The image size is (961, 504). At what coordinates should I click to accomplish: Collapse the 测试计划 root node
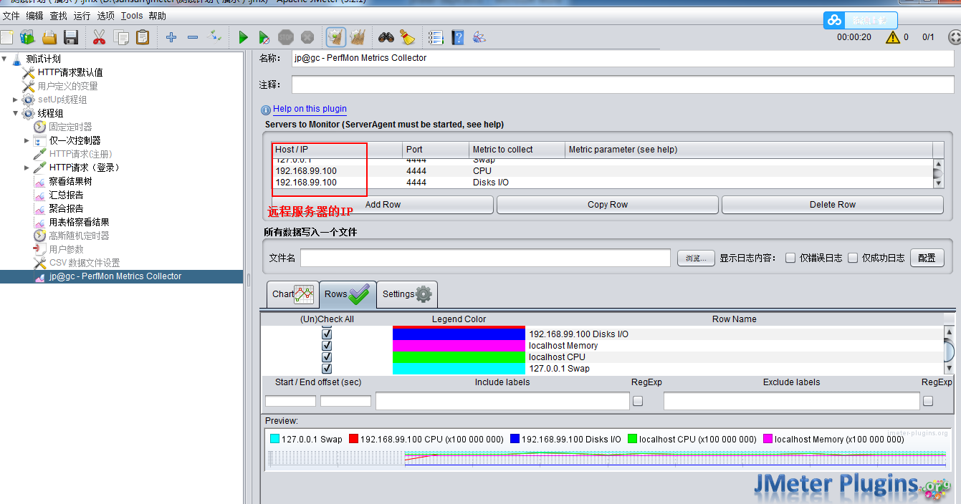coord(4,59)
